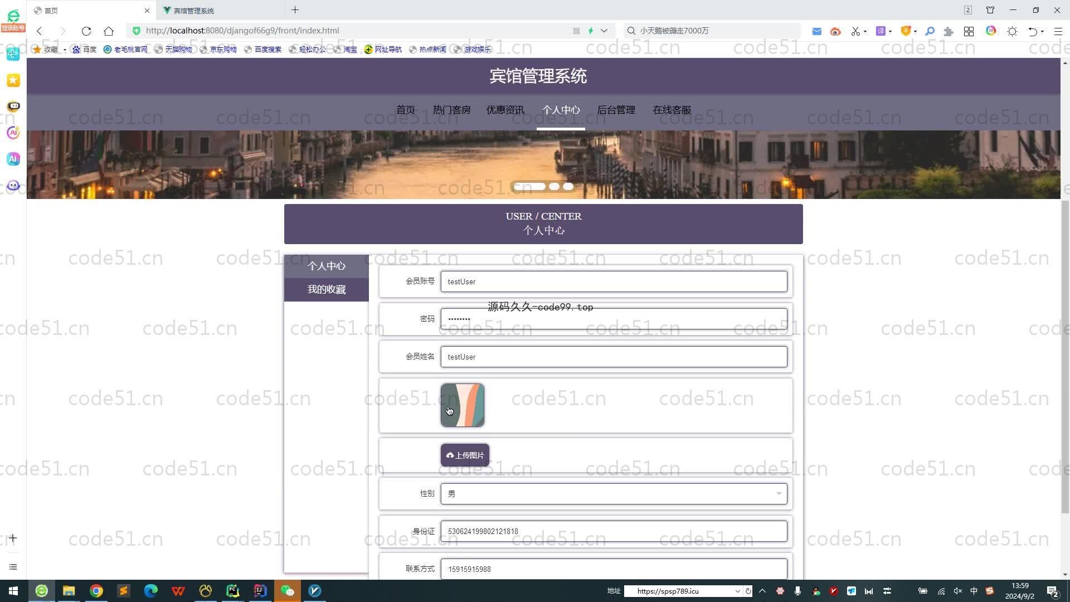The height and width of the screenshot is (602, 1070).
Task: Open the Weibo icon in browser toolbar
Action: point(835,31)
